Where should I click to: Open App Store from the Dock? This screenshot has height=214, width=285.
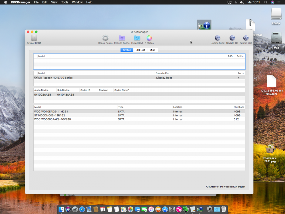[165, 209]
